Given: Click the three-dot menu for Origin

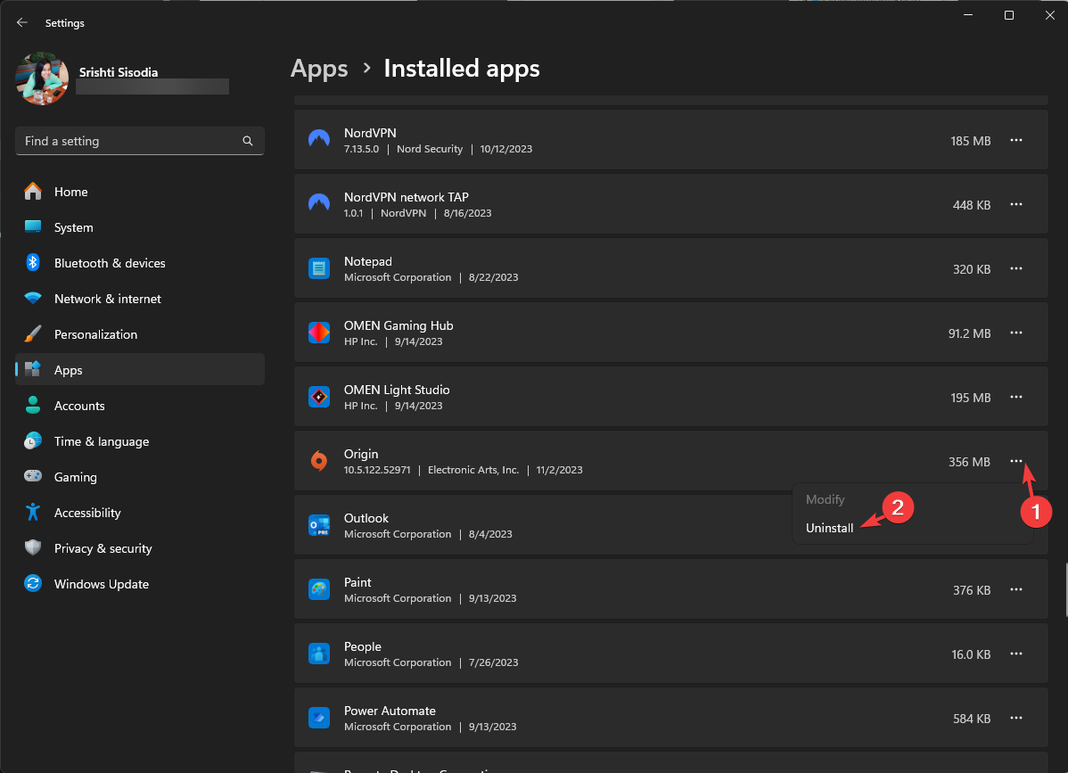Looking at the screenshot, I should [x=1015, y=461].
